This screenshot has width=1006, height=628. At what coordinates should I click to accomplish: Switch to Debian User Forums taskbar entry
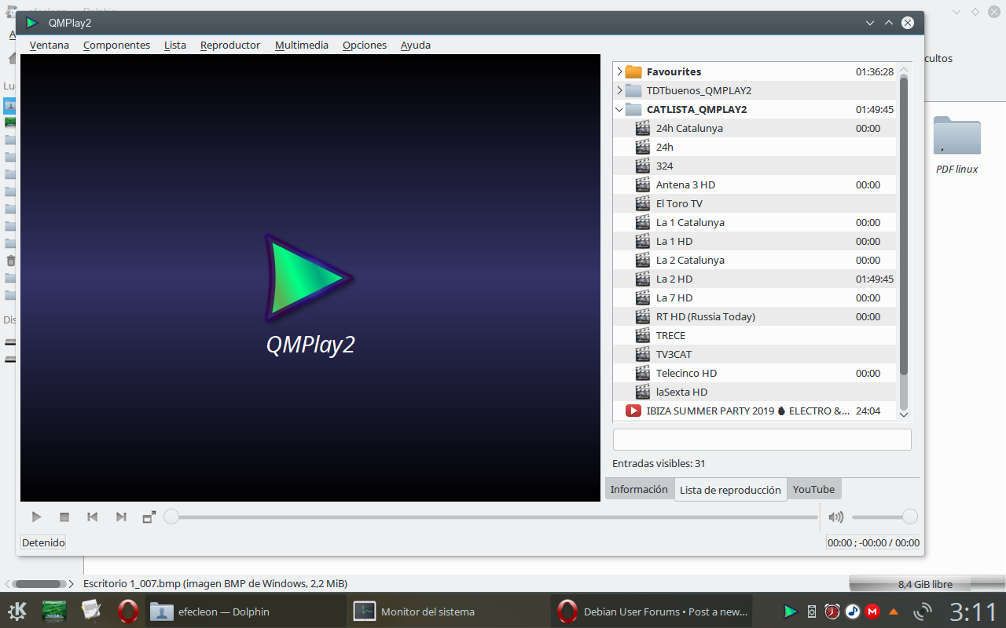coord(652,611)
